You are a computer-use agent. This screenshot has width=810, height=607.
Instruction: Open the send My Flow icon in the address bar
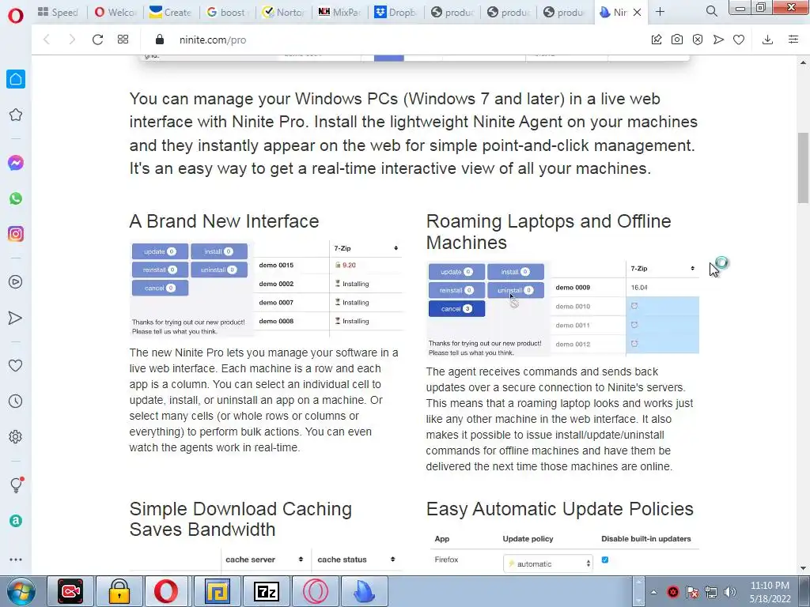[x=718, y=40]
